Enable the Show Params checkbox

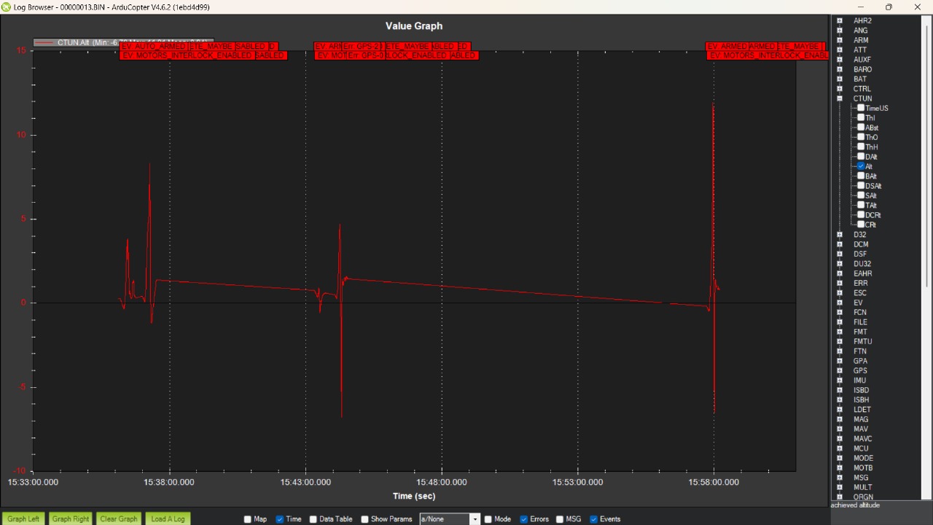(364, 519)
